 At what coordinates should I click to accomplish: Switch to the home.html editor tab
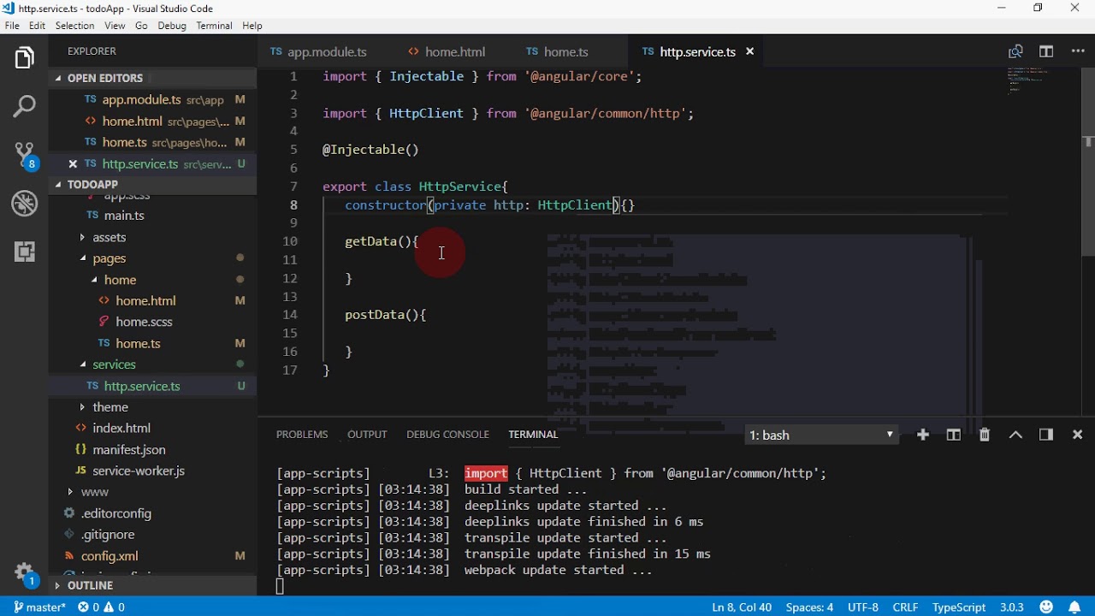tap(454, 52)
